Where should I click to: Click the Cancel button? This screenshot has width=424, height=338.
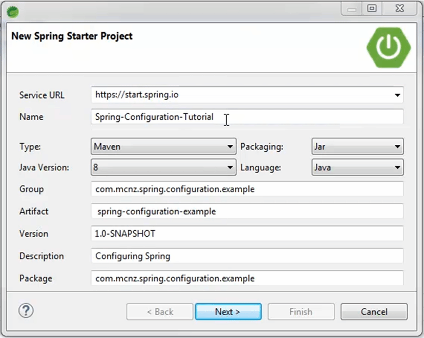coord(374,312)
